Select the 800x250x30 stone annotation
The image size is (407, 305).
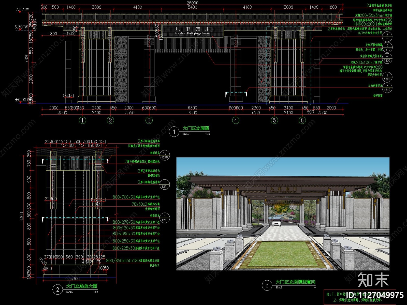click(x=136, y=241)
